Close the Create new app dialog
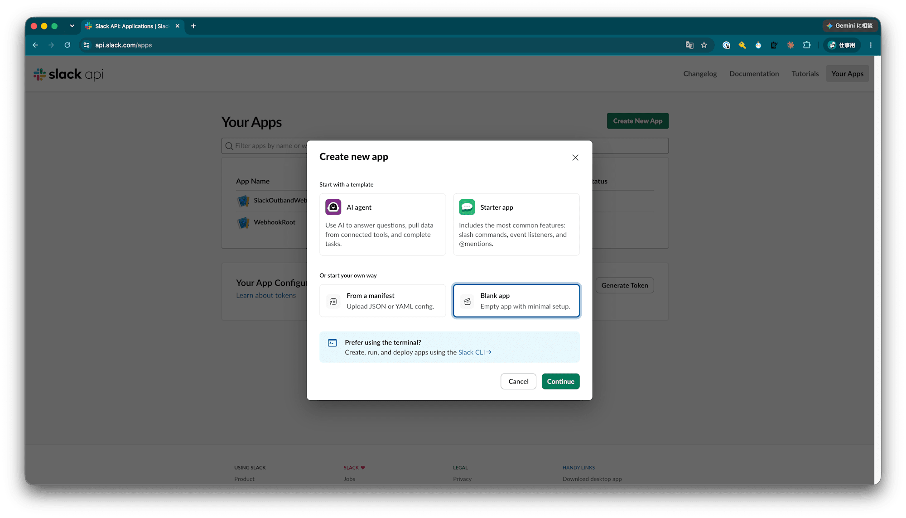This screenshot has width=906, height=518. click(575, 158)
